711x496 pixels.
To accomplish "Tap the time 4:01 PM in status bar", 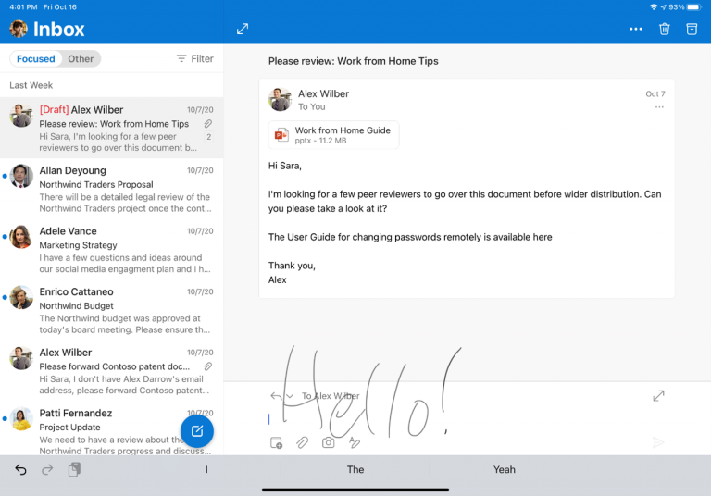I will 23,6.
